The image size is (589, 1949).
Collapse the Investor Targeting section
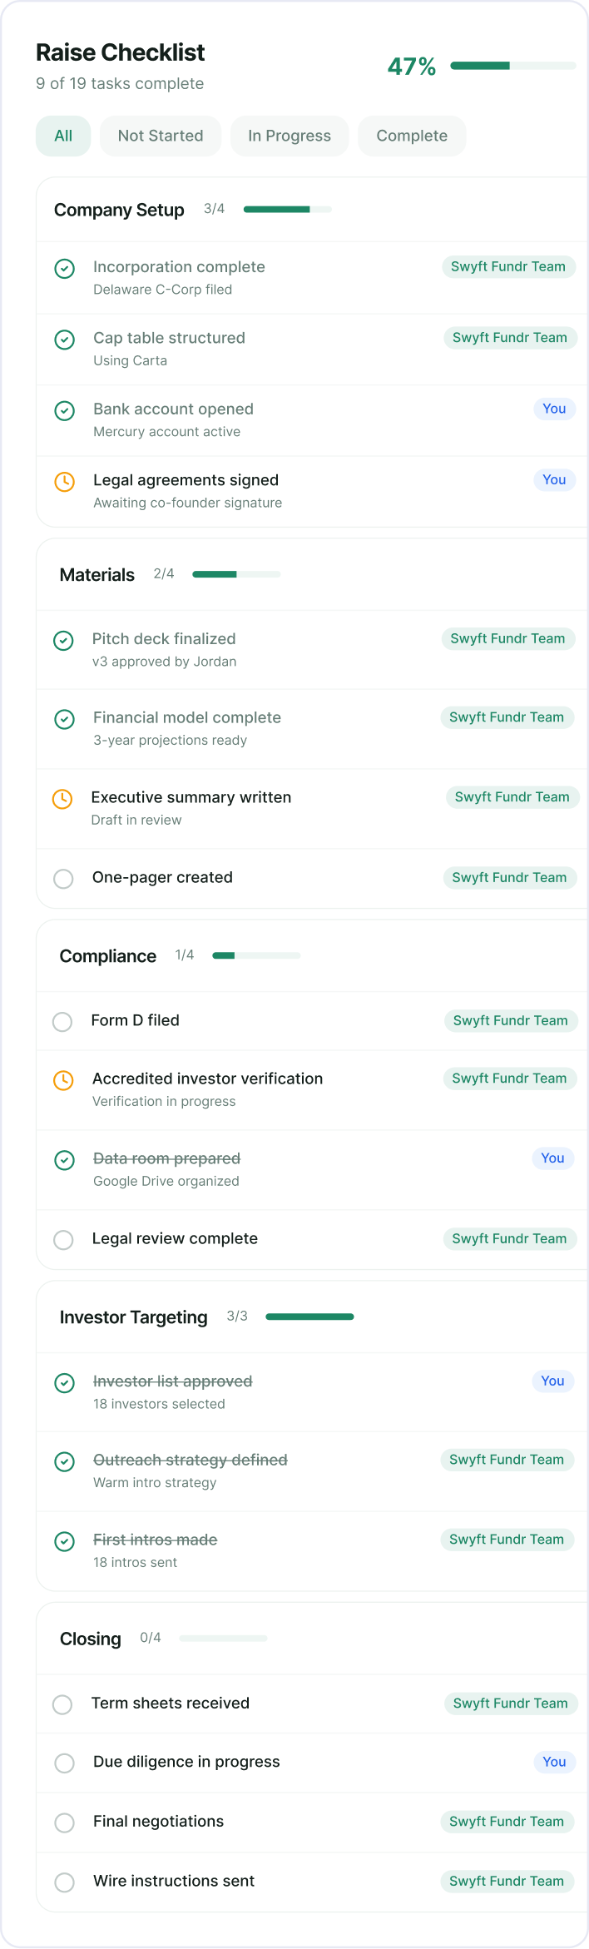(x=133, y=1317)
